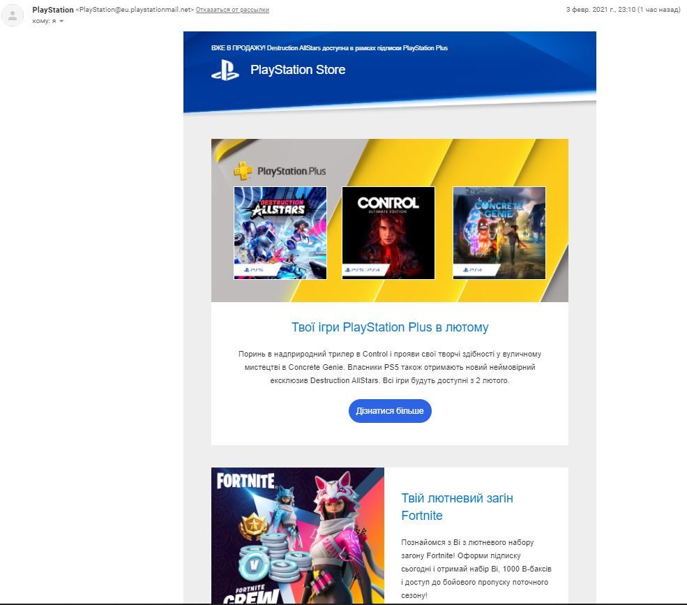
Task: Open the Control Ultimate Edition game cover
Action: pos(388,233)
